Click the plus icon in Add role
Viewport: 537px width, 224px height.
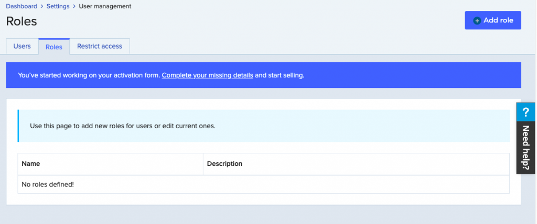click(477, 20)
